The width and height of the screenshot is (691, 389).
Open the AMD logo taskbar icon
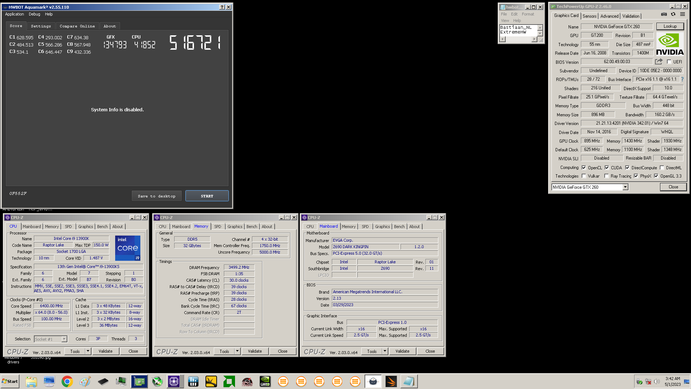229,381
